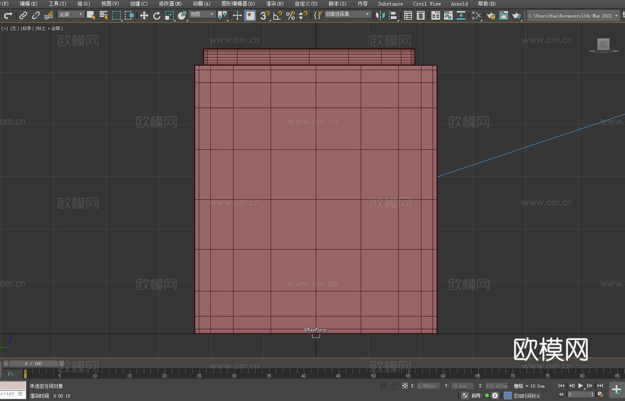Activate the Select and Rotate tool

[157, 15]
